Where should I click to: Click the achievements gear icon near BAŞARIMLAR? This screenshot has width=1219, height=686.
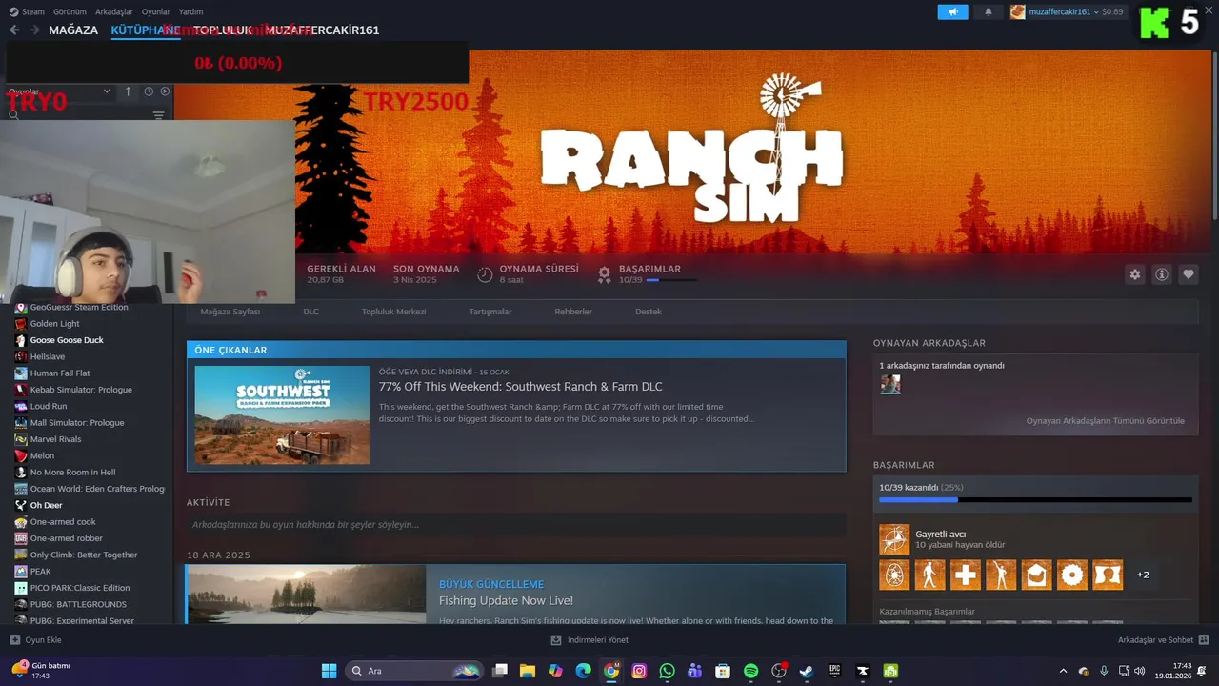[604, 274]
